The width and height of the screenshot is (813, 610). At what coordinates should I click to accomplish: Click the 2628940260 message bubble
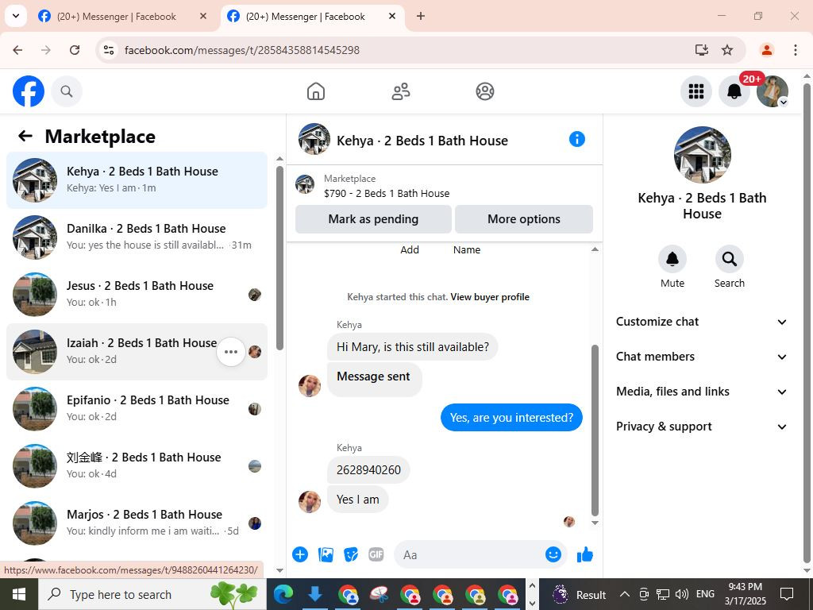tap(368, 470)
